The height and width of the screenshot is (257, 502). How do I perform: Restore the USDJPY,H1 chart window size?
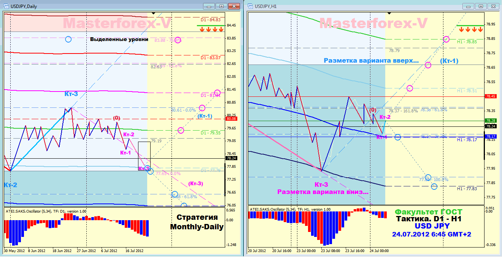(480, 6)
